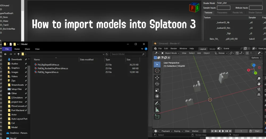Switch to the Parameters tab in material editor

click(222, 13)
